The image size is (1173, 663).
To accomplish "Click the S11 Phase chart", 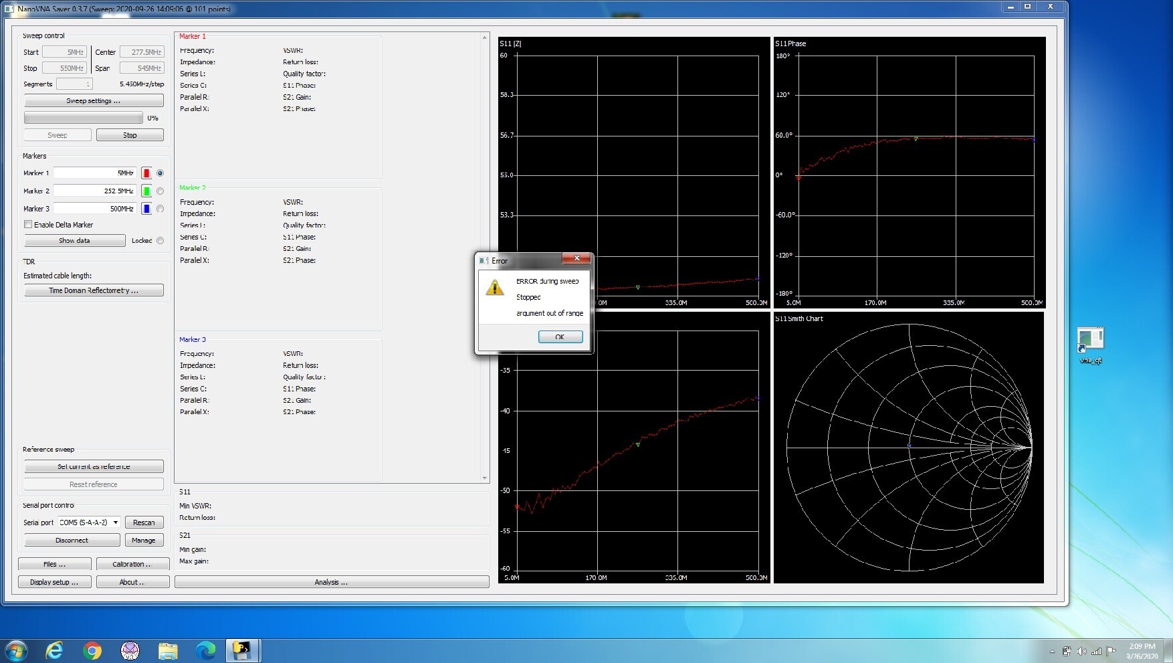I will (909, 173).
